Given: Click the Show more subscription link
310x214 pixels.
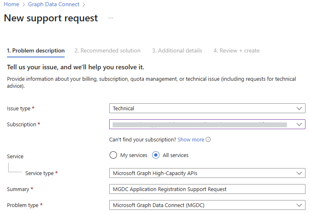Looking at the screenshot, I should 191,140.
